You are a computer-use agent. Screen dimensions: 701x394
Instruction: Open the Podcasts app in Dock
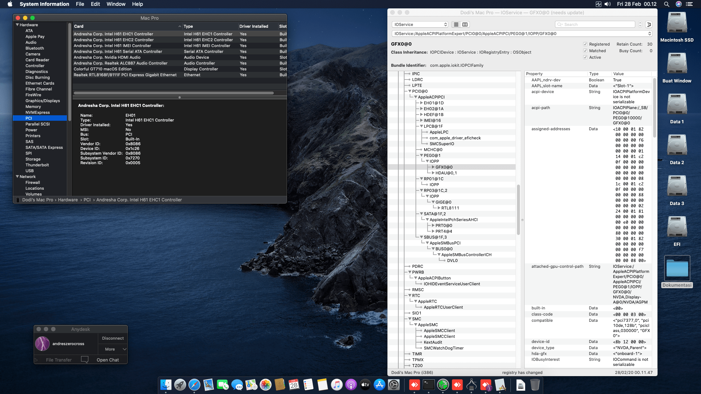point(351,385)
